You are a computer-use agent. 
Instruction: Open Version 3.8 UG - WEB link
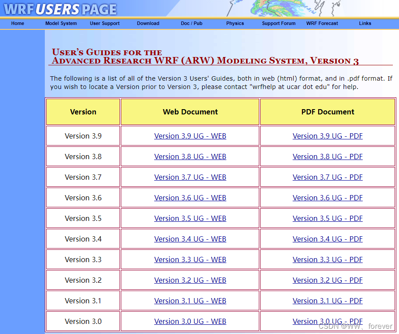click(x=190, y=156)
